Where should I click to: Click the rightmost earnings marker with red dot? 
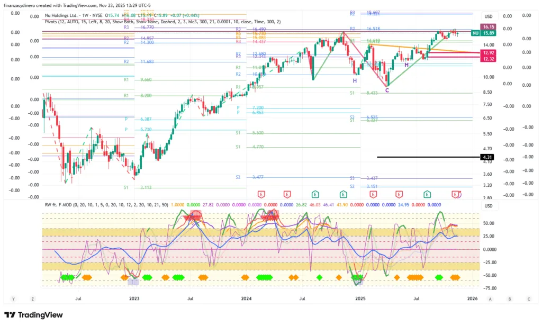coord(456,194)
